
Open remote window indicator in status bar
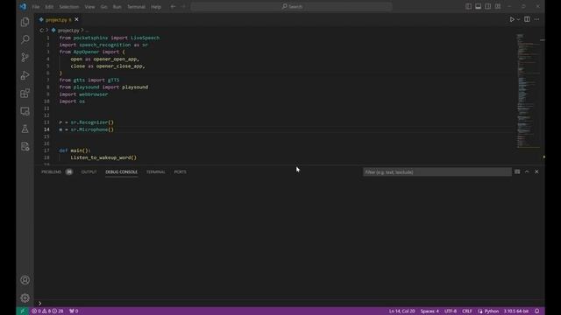point(22,311)
